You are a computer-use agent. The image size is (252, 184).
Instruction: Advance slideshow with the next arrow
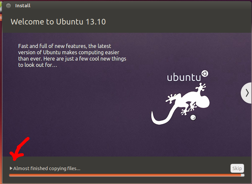246,93
